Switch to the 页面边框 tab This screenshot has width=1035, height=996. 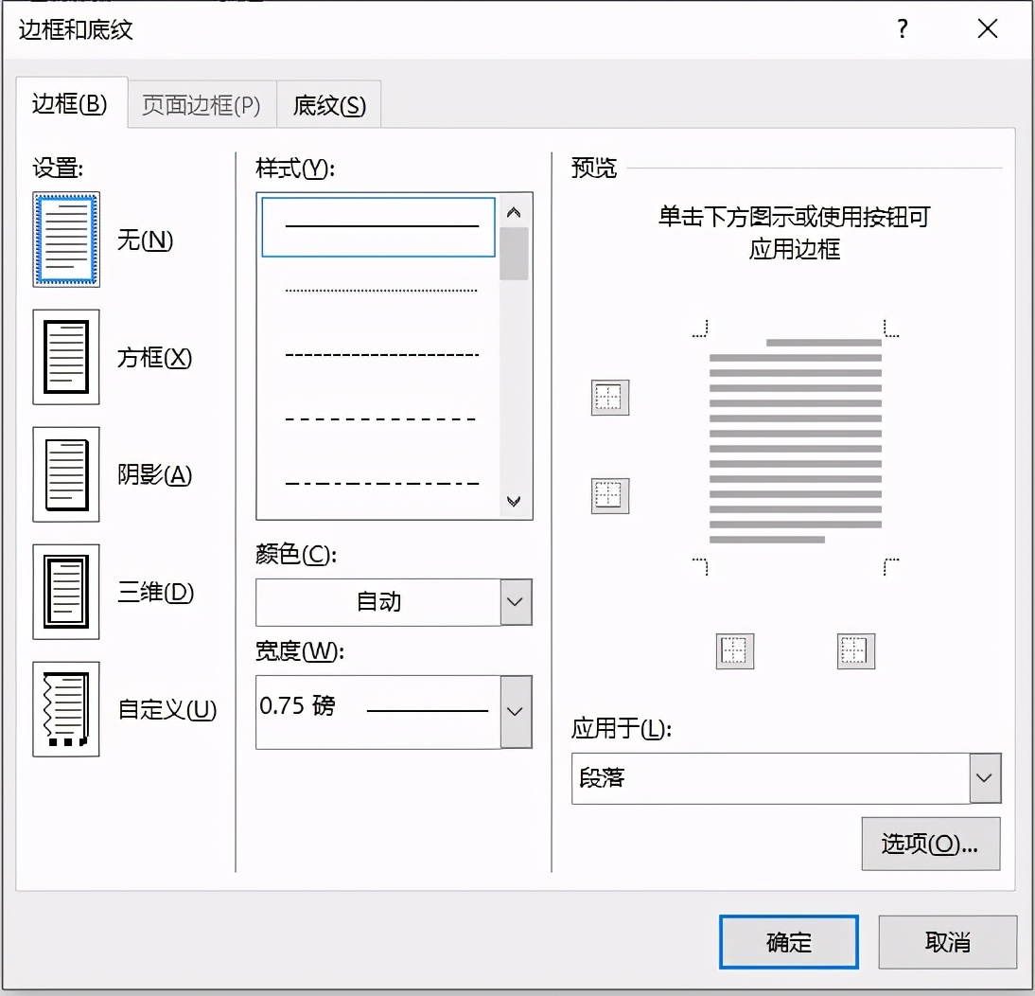pyautogui.click(x=202, y=105)
